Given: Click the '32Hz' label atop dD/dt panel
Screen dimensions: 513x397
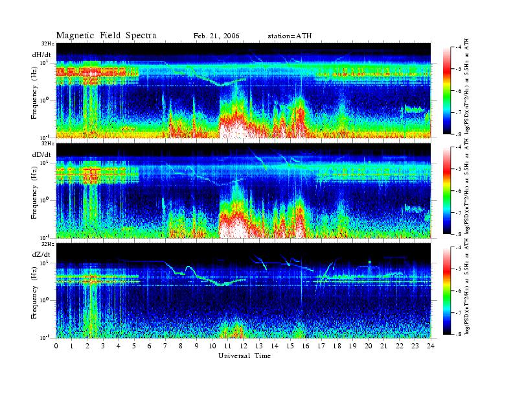Looking at the screenshot, I should point(48,143).
